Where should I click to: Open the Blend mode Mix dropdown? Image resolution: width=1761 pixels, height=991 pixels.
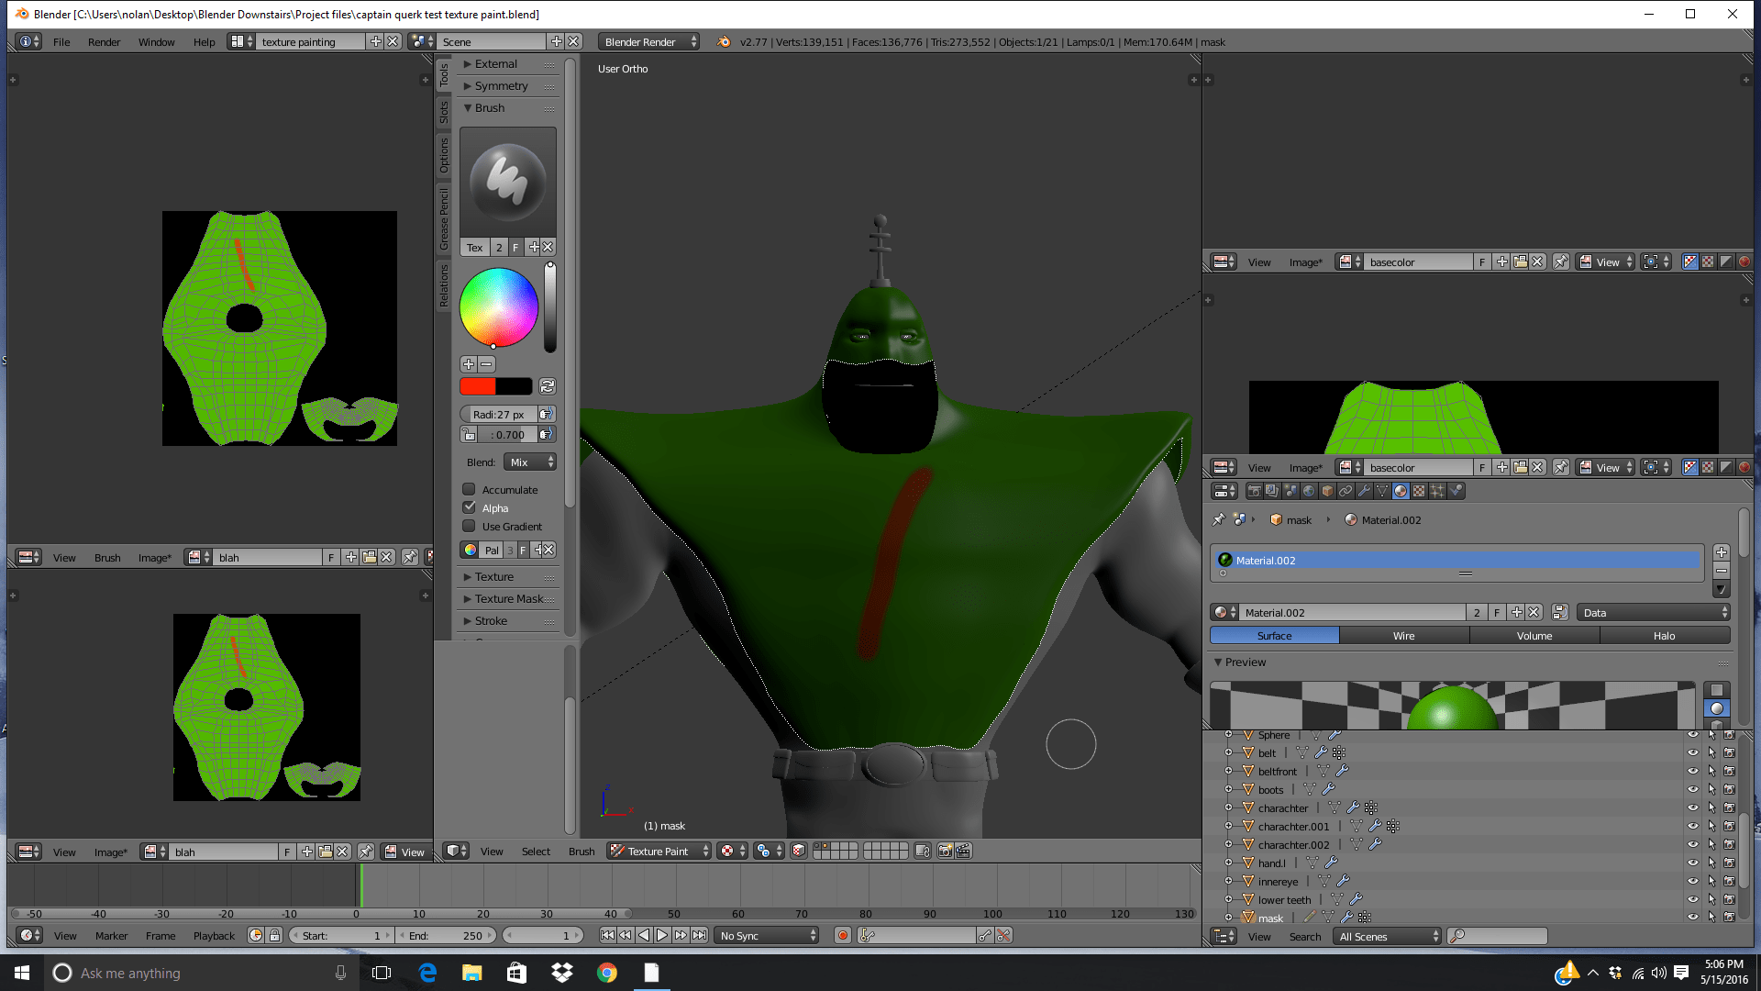tap(530, 462)
